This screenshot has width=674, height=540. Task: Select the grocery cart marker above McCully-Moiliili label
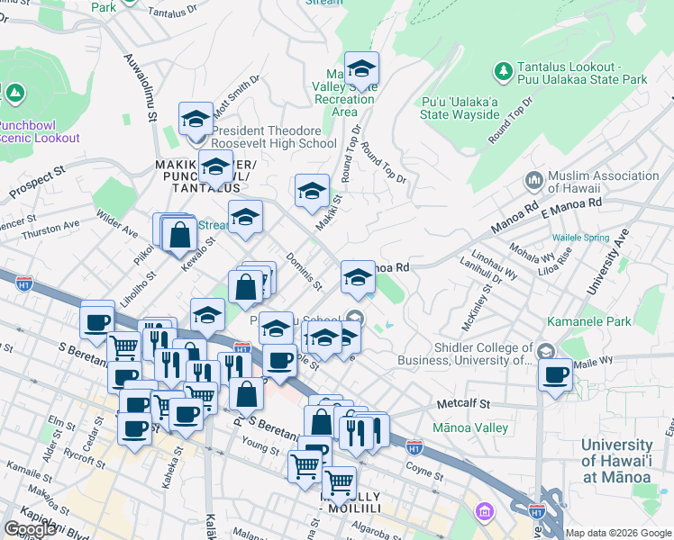339,484
